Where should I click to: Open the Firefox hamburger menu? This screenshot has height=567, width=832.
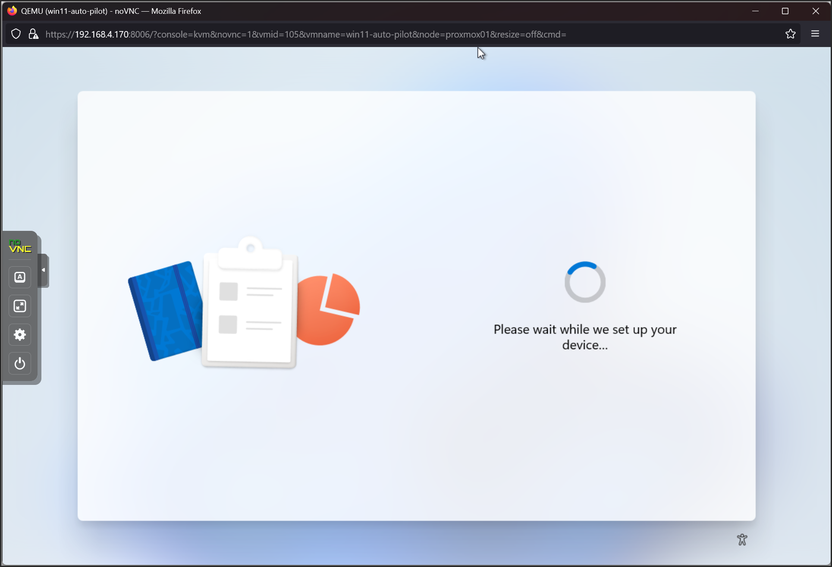coord(815,34)
